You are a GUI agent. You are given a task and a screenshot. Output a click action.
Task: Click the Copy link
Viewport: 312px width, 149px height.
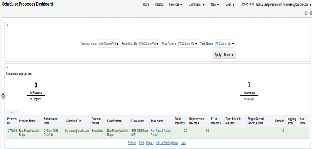(x=183, y=143)
